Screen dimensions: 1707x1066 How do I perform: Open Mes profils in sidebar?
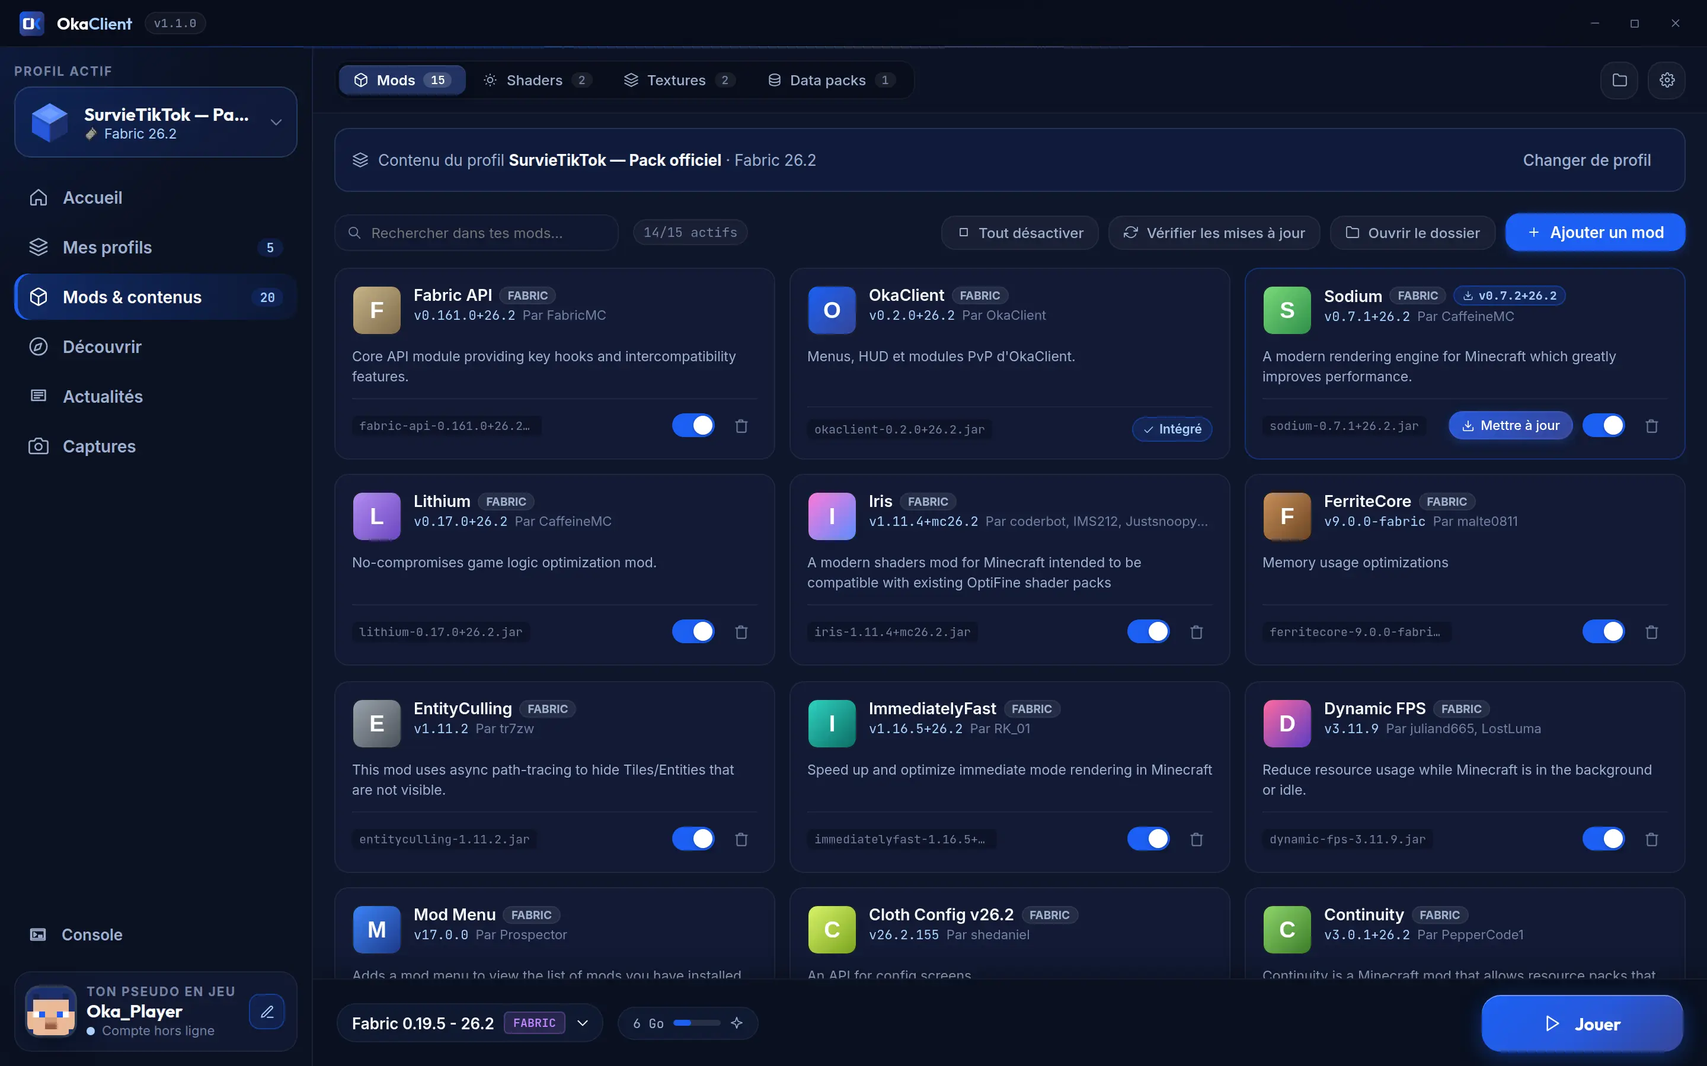155,248
